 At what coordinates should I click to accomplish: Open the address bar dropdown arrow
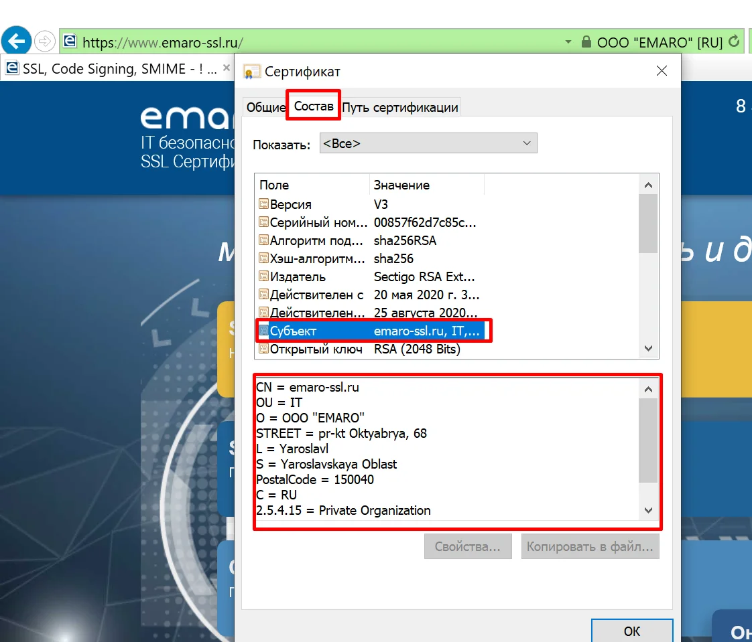[x=568, y=42]
